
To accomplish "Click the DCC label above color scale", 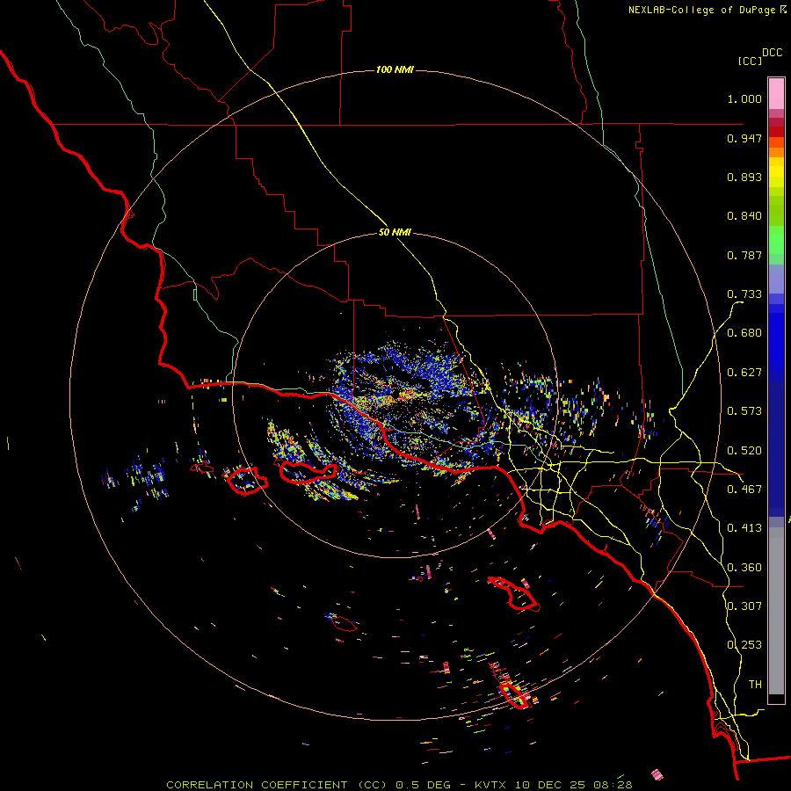I will [x=772, y=53].
